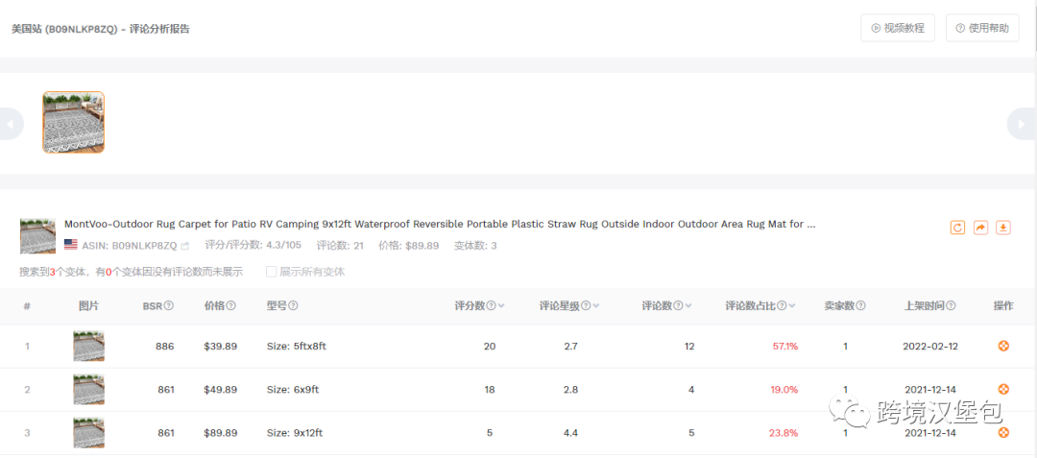The width and height of the screenshot is (1037, 458).
Task: Click 'Size: 5ftx8ft' cell
Action: pyautogui.click(x=297, y=346)
